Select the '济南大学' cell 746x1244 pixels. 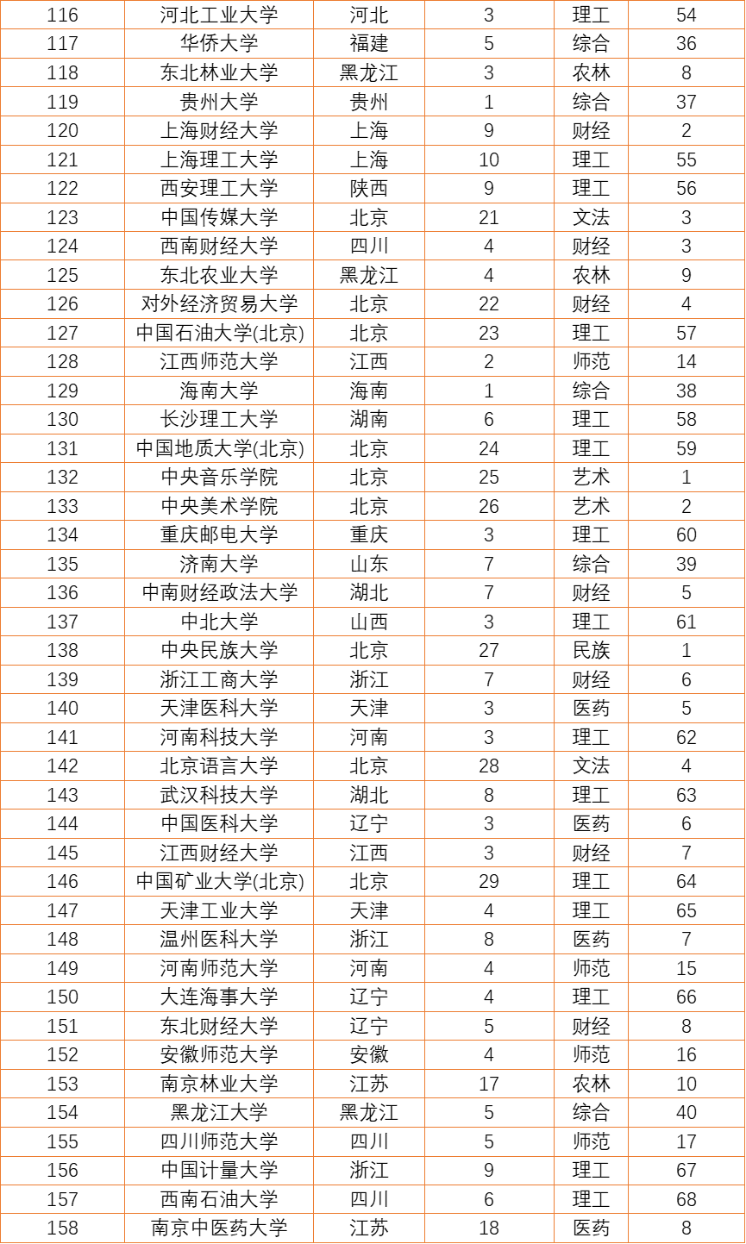[x=219, y=564]
